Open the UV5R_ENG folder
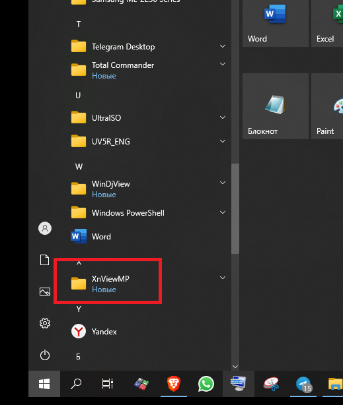This screenshot has height=405, width=343. click(147, 142)
